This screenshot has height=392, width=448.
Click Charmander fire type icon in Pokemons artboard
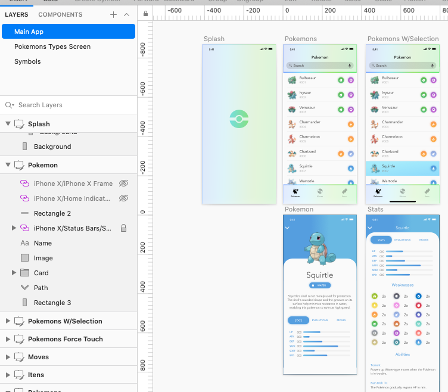350,125
